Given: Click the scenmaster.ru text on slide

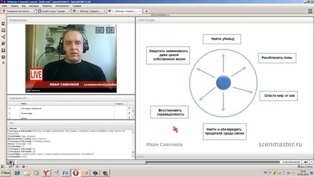Looking at the screenshot, I should [x=280, y=144].
